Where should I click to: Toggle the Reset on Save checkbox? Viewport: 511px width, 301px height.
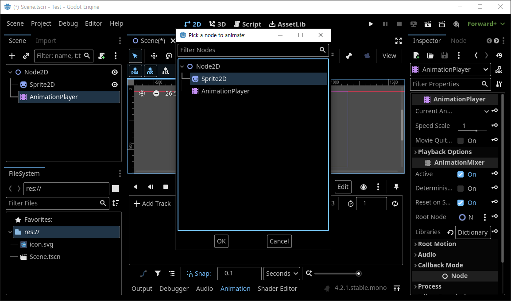point(461,203)
